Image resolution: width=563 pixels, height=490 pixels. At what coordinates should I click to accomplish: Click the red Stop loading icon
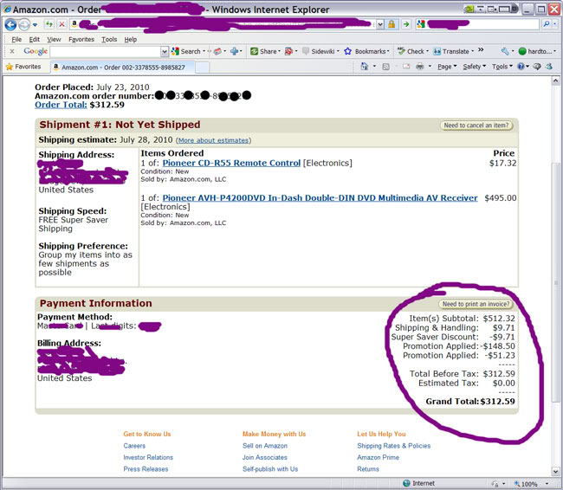(61, 24)
